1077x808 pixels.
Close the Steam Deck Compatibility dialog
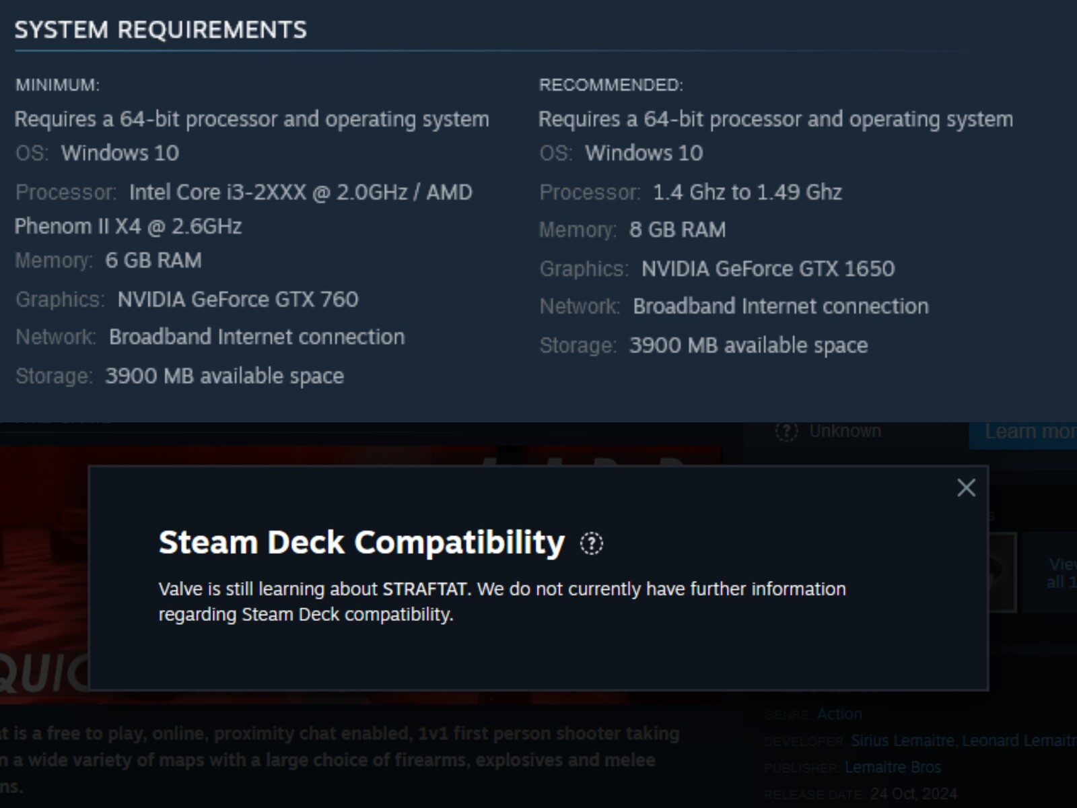966,487
